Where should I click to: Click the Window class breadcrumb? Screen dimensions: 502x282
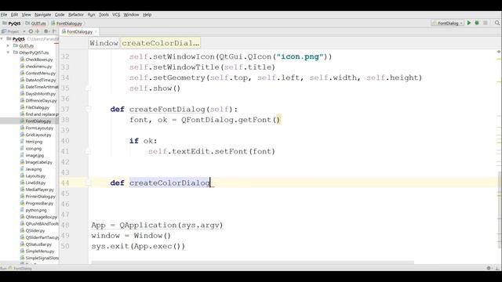point(104,43)
